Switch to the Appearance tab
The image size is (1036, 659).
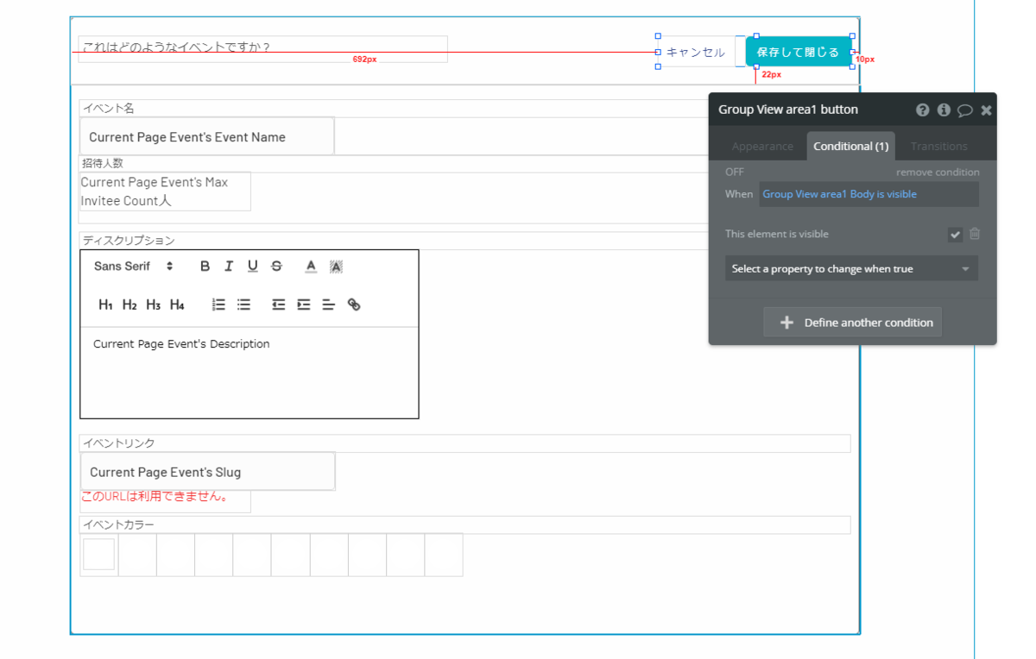pos(762,146)
